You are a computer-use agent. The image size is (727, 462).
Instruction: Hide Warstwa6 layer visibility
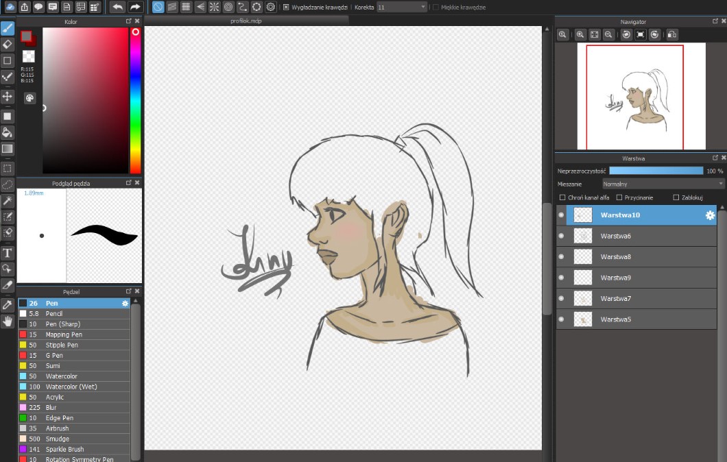[x=561, y=236]
